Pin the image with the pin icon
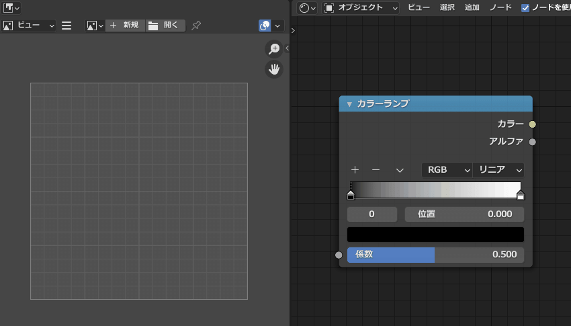This screenshot has width=571, height=326. click(196, 26)
